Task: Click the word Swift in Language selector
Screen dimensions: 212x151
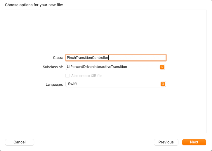Action: 72,84
